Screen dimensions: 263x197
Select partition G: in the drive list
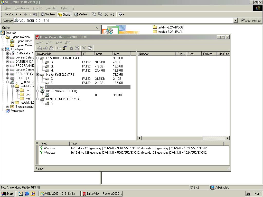[52, 66]
